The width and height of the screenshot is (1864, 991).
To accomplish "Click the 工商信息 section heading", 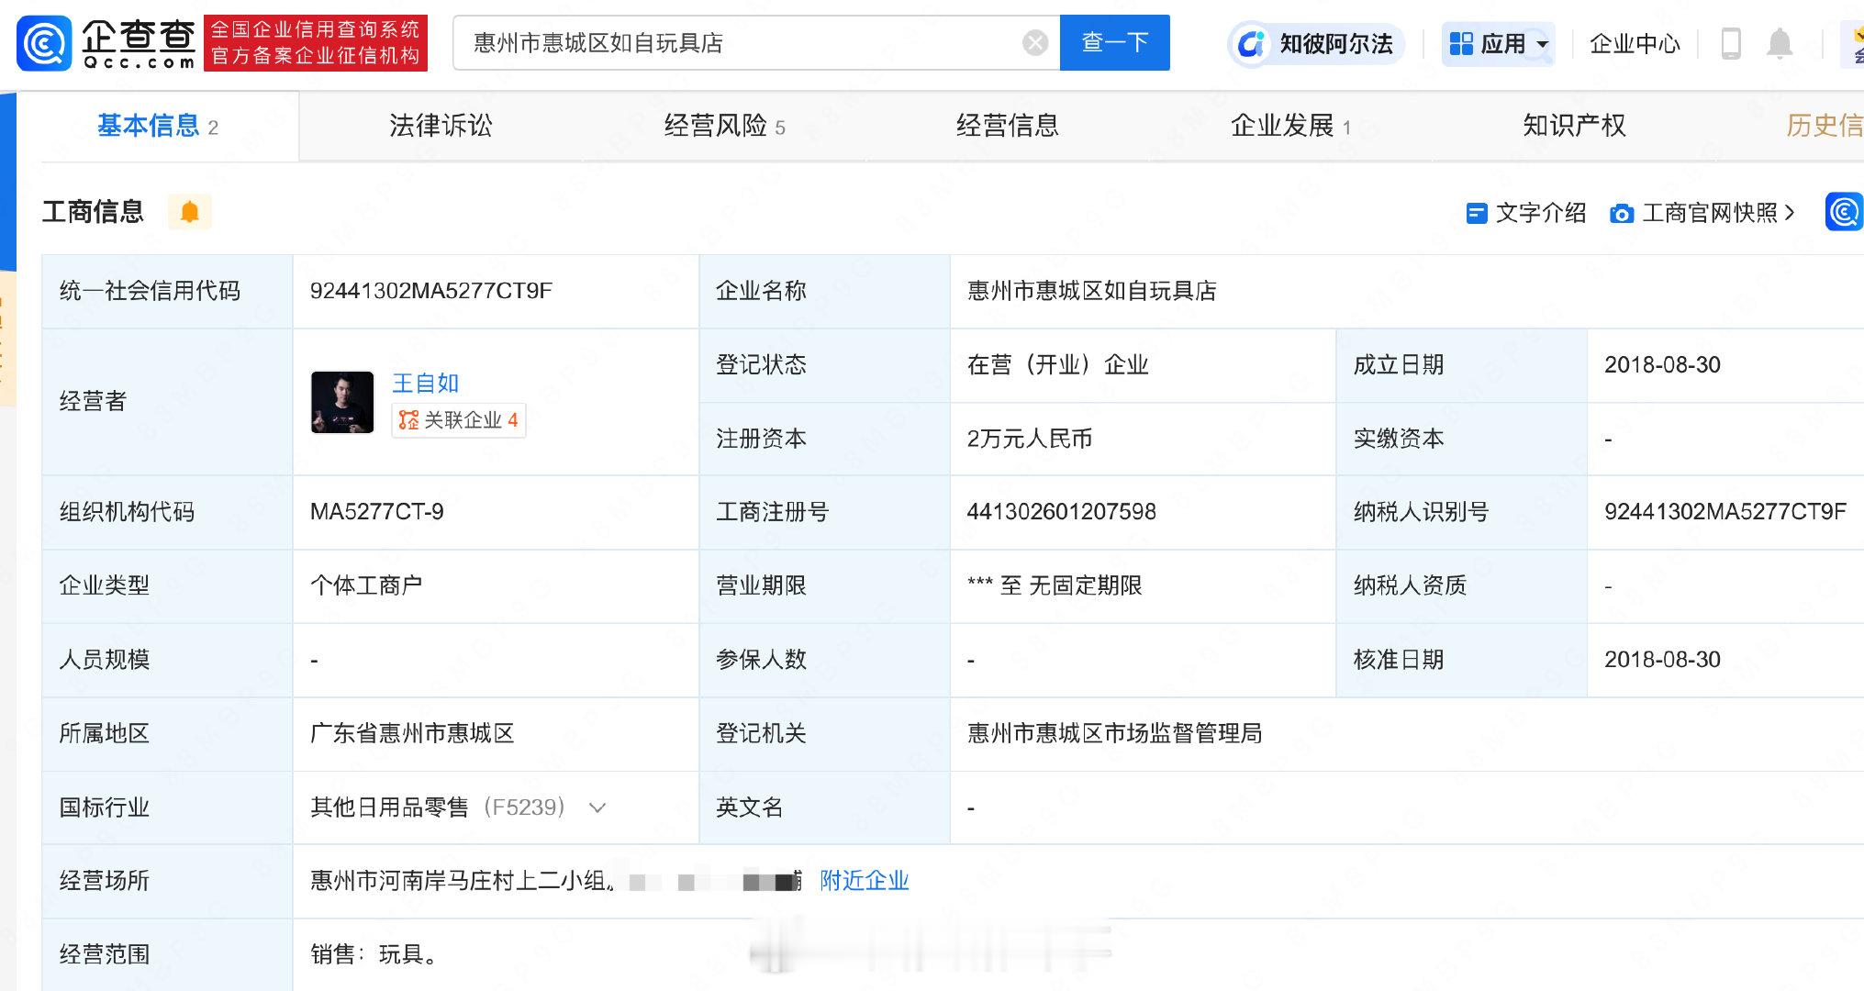I will tap(93, 212).
